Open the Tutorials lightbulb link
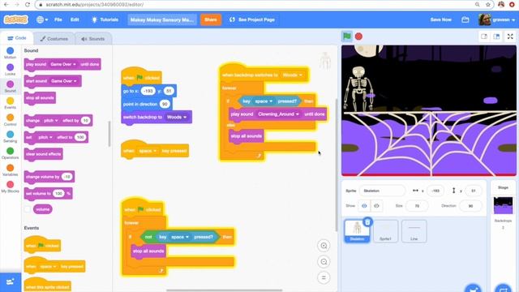The width and height of the screenshot is (519, 292). click(x=105, y=19)
